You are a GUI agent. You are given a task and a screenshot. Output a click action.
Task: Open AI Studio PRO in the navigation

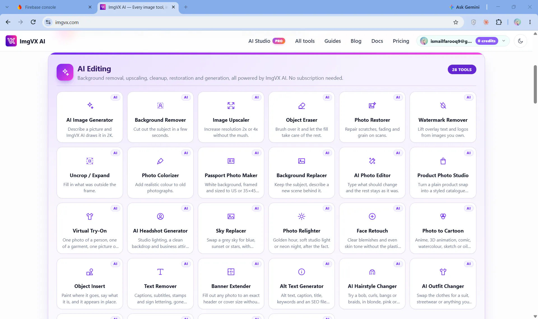tap(267, 41)
